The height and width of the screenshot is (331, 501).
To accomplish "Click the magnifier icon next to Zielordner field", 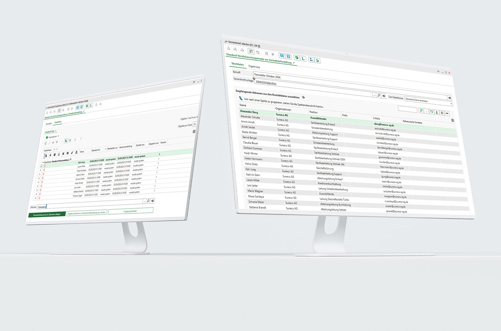I will pyautogui.click(x=148, y=201).
